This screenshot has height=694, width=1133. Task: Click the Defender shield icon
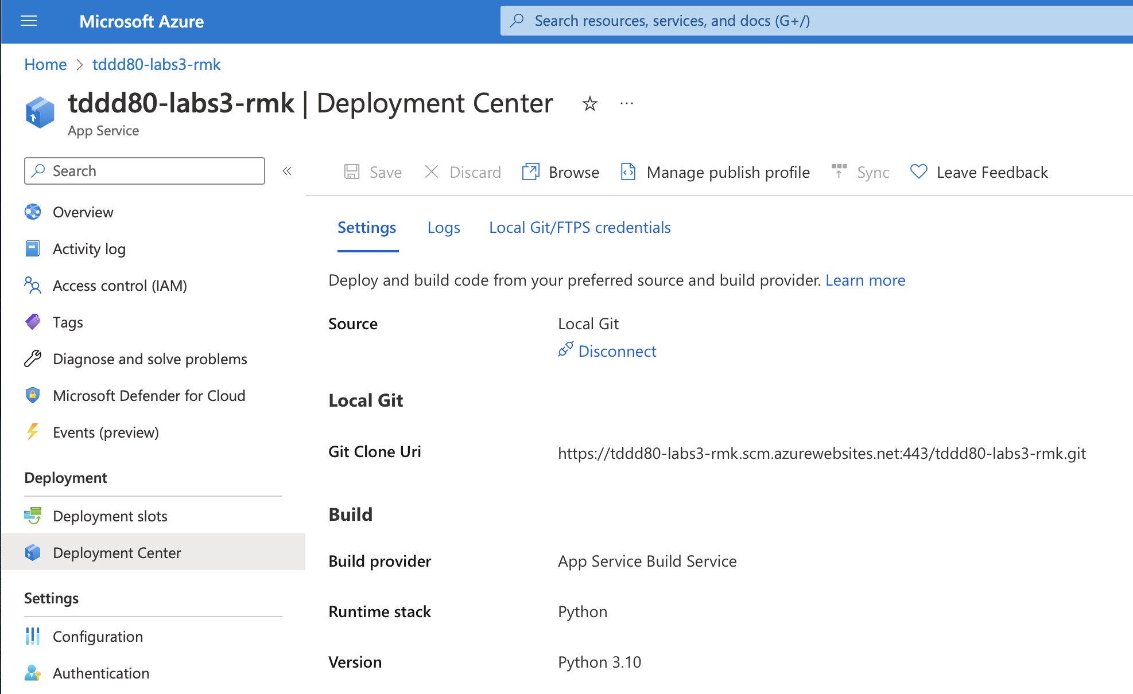coord(33,395)
